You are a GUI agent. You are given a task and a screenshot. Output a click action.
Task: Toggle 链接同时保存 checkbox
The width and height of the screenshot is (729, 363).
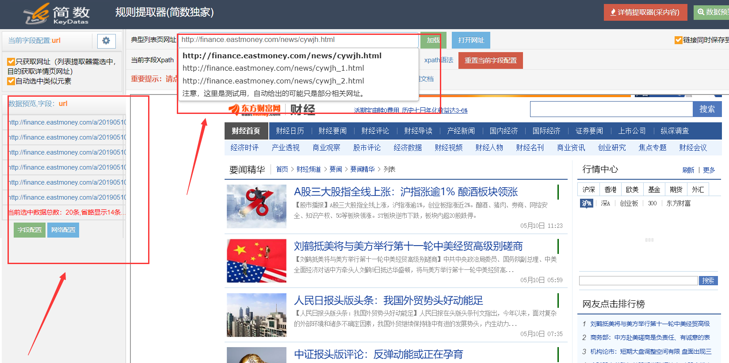click(678, 40)
